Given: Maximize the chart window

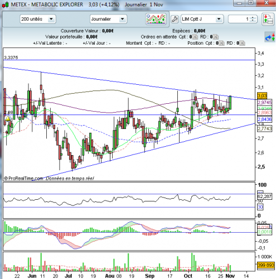Looking at the screenshot, I should click(x=251, y=3).
